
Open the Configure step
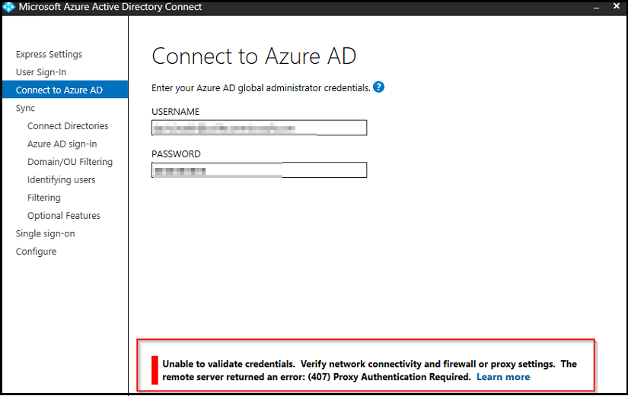pos(36,252)
